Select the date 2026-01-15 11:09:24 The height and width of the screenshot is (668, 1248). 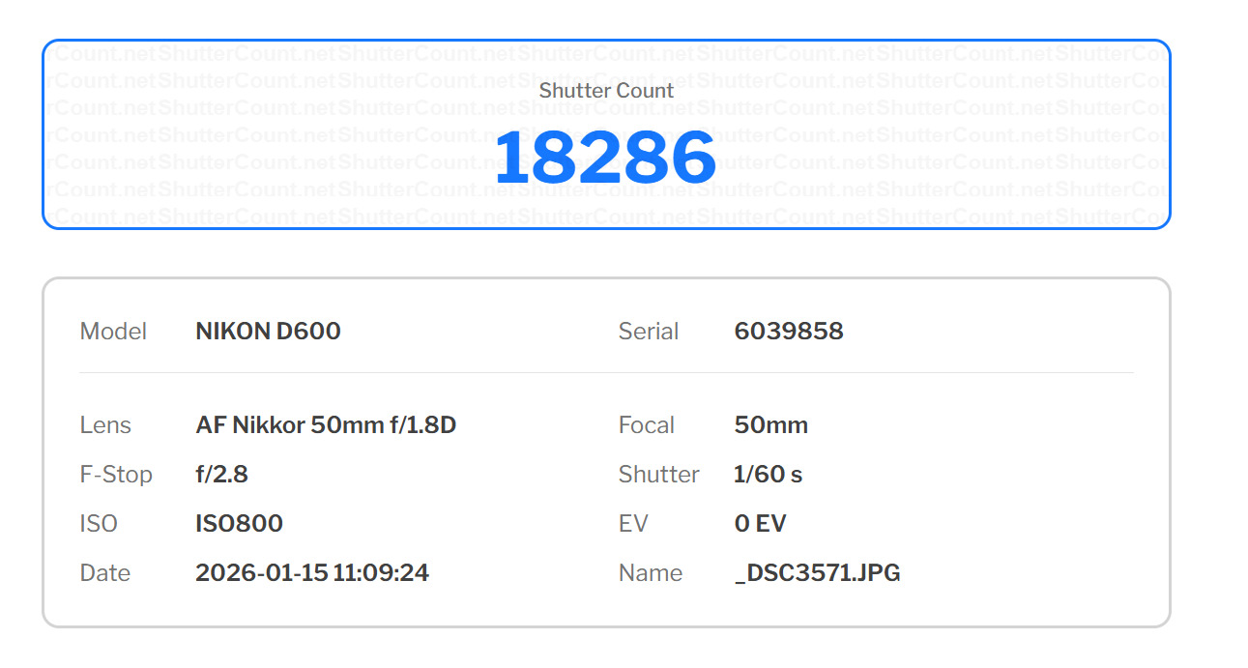click(311, 573)
